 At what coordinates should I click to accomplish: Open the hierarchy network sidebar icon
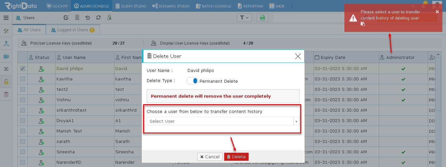[x=6, y=44]
